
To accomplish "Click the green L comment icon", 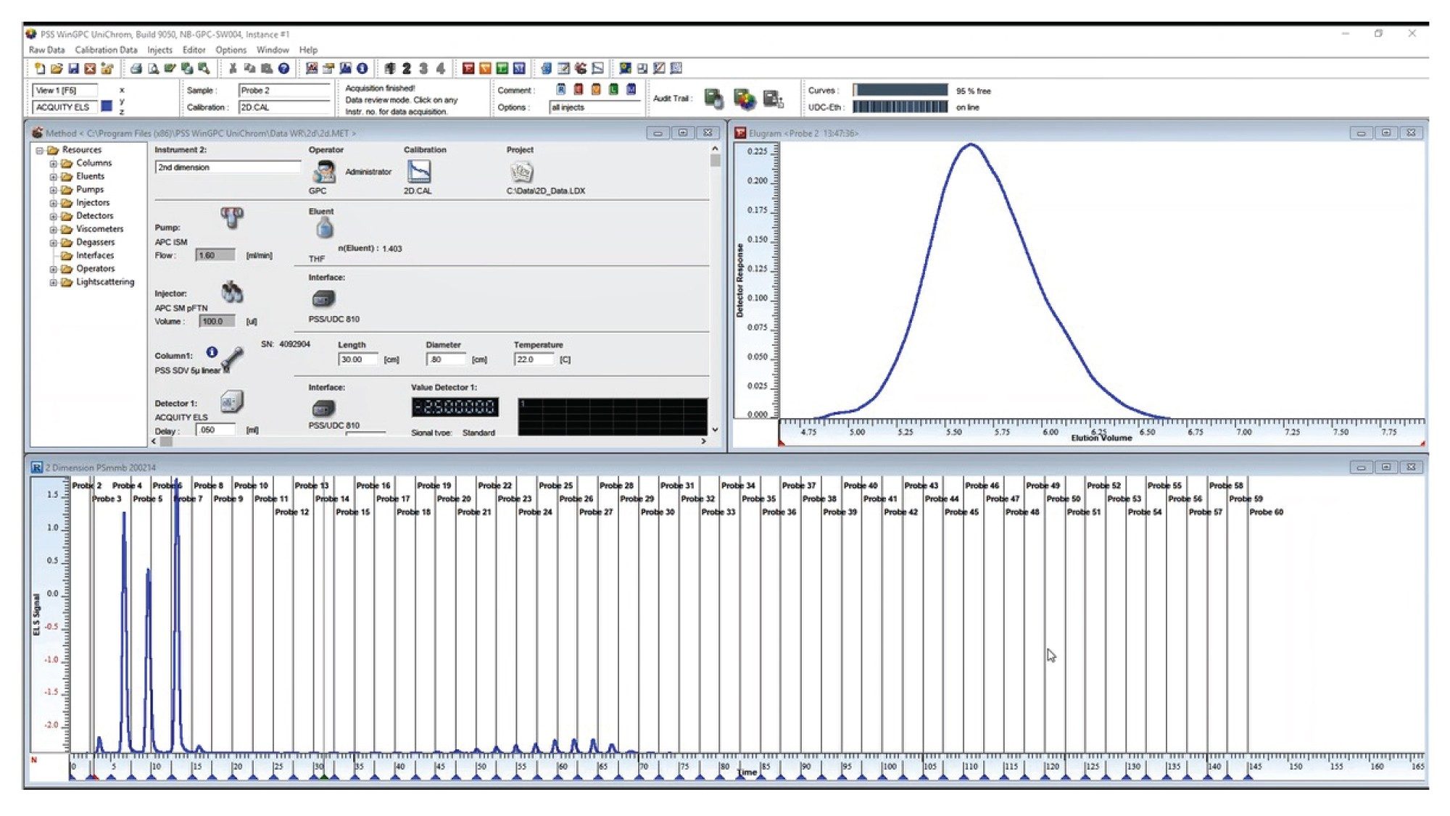I will click(x=613, y=89).
